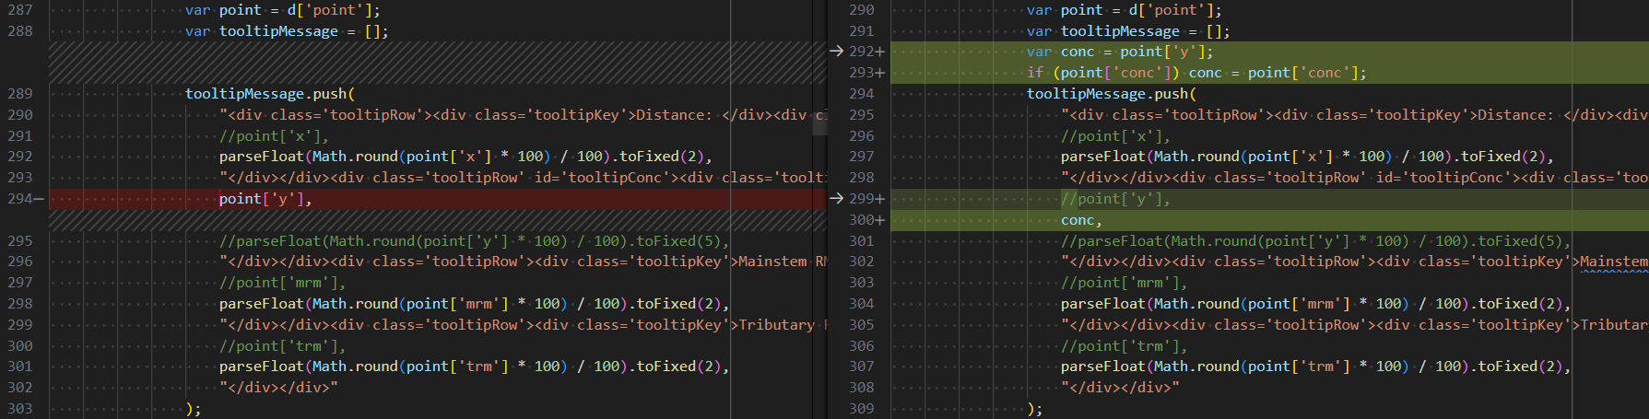
Task: Click parseFloat point['mrm'] code on right line 304
Action: coord(1315,304)
